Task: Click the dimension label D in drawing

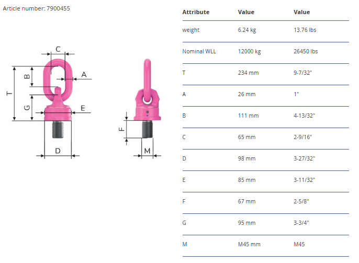Action: click(58, 151)
